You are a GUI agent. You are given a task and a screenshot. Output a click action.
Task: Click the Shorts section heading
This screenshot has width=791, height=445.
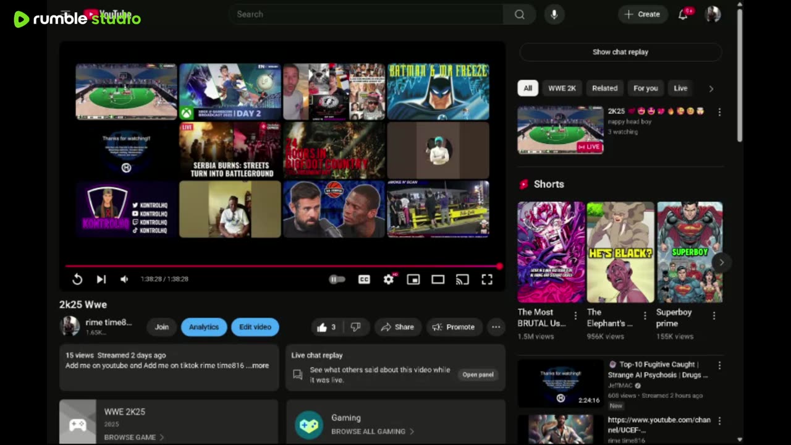[x=549, y=184]
